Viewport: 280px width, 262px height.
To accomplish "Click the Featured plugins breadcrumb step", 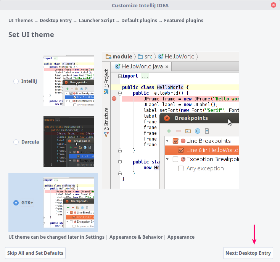I will tap(183, 21).
